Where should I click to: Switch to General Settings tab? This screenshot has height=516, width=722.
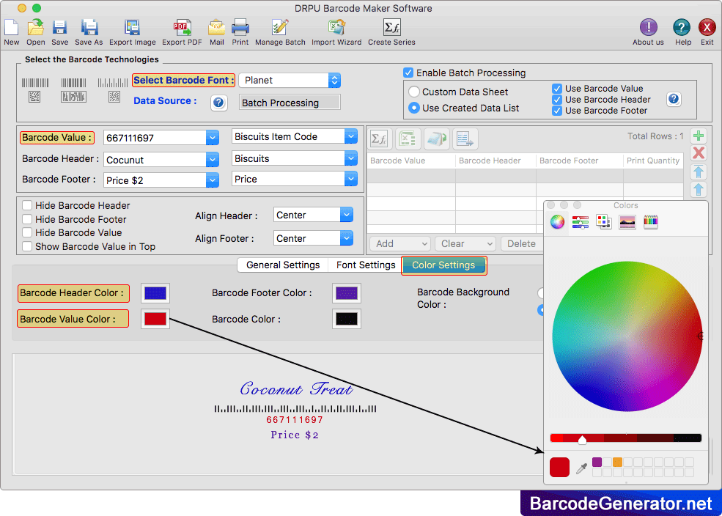coord(283,265)
